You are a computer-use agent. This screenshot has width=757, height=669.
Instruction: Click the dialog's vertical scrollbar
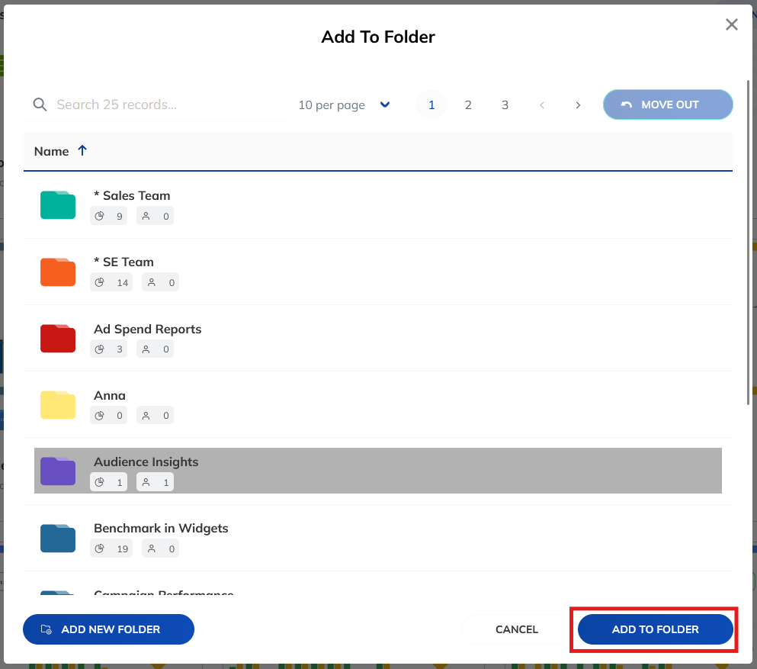(x=749, y=242)
